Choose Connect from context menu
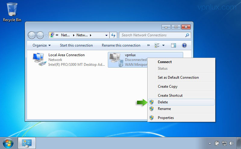This screenshot has width=241, height=149. tap(181, 62)
